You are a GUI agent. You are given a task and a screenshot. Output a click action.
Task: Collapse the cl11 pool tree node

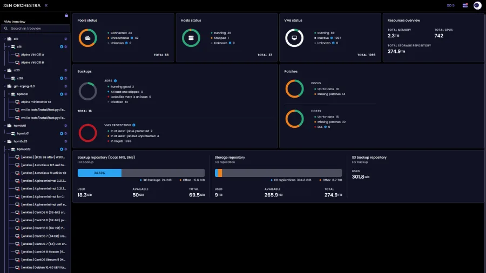point(5,39)
